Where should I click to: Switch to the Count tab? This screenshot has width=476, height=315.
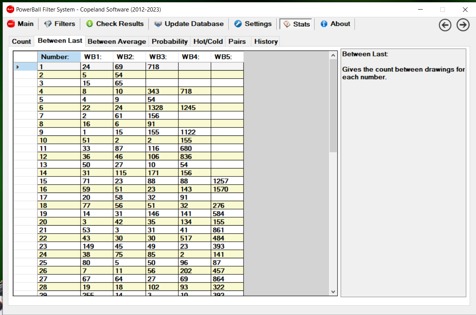click(21, 41)
